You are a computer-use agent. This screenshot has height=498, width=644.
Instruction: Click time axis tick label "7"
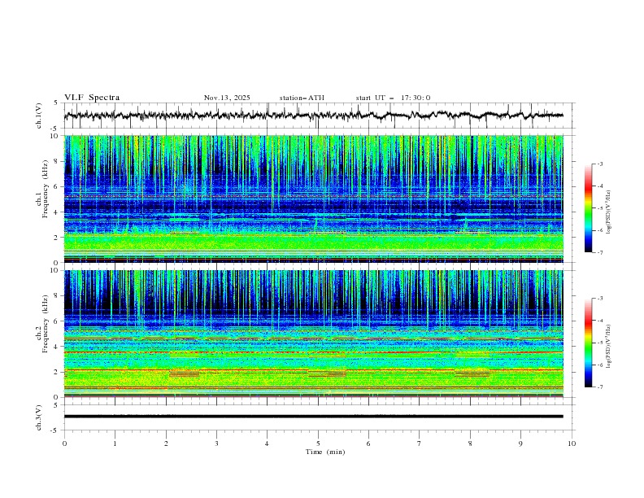[420, 443]
